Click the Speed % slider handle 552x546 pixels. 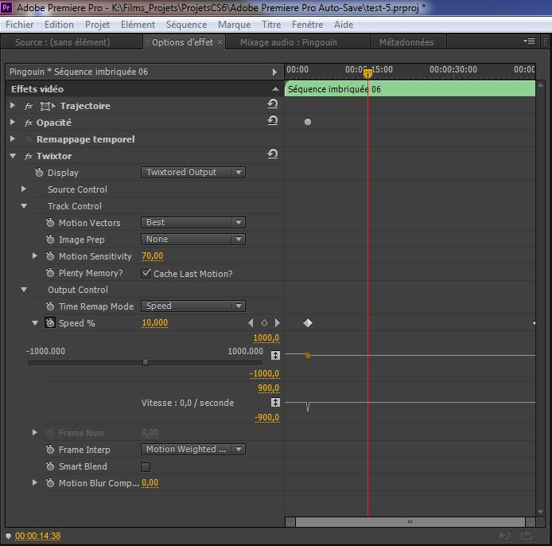(x=146, y=362)
